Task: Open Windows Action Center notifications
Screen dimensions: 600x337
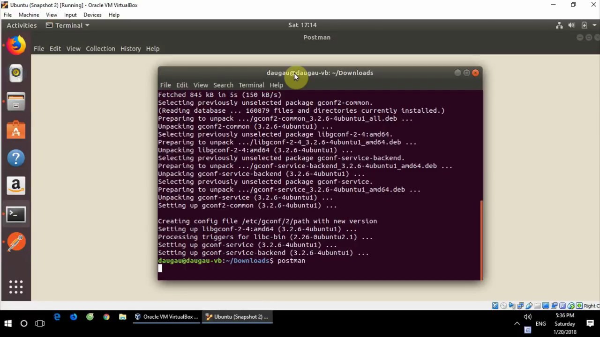Action: coord(590,323)
